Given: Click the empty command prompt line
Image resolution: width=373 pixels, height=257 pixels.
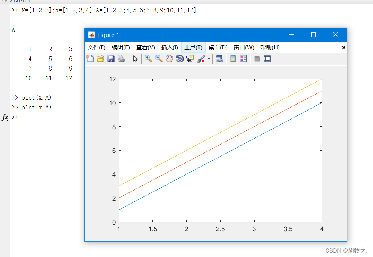Looking at the screenshot, I should 15,117.
